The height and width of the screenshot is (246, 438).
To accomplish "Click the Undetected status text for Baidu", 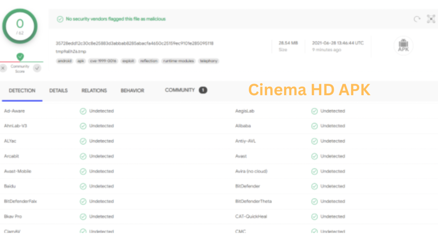I will tap(101, 186).
